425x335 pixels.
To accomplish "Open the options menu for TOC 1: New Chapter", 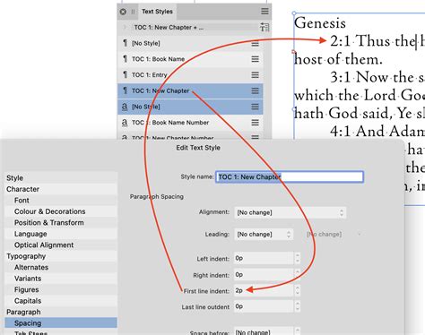I will (255, 90).
